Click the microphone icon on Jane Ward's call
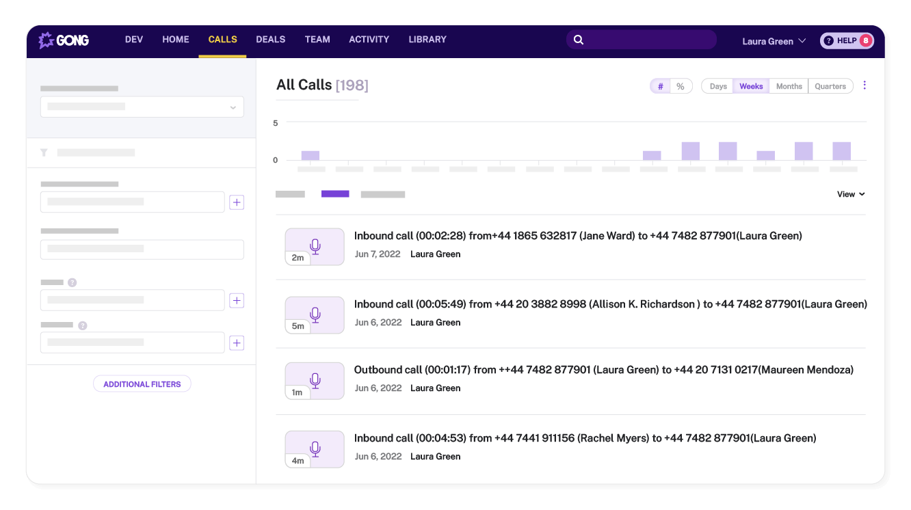 pyautogui.click(x=315, y=246)
